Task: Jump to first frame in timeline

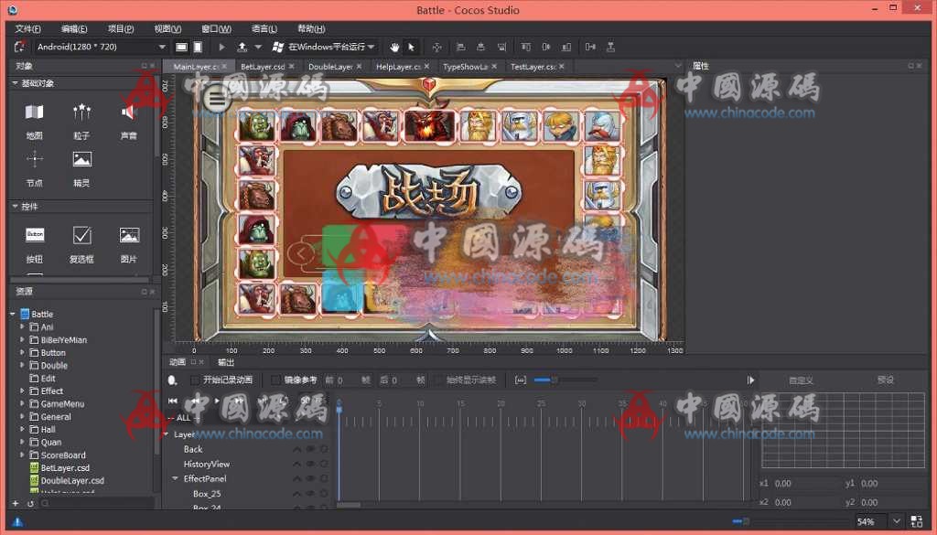Action: click(x=173, y=401)
